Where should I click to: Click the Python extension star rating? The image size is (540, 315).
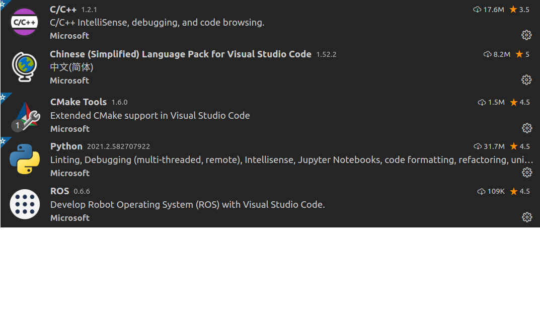pos(520,146)
